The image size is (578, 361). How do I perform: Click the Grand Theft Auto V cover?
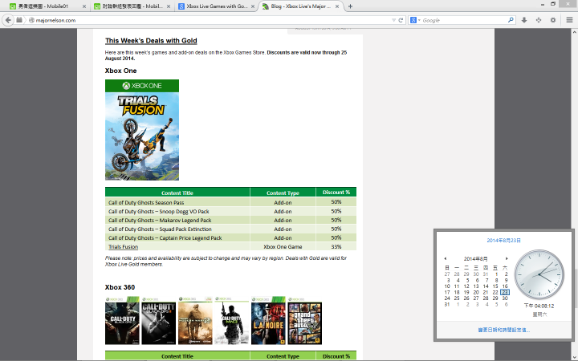[x=305, y=320]
